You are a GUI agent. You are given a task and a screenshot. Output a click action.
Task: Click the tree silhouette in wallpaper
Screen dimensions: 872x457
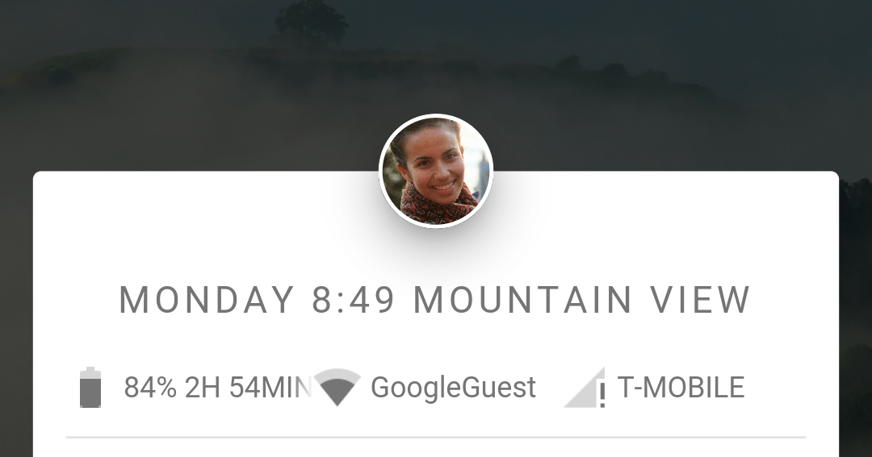(x=311, y=23)
